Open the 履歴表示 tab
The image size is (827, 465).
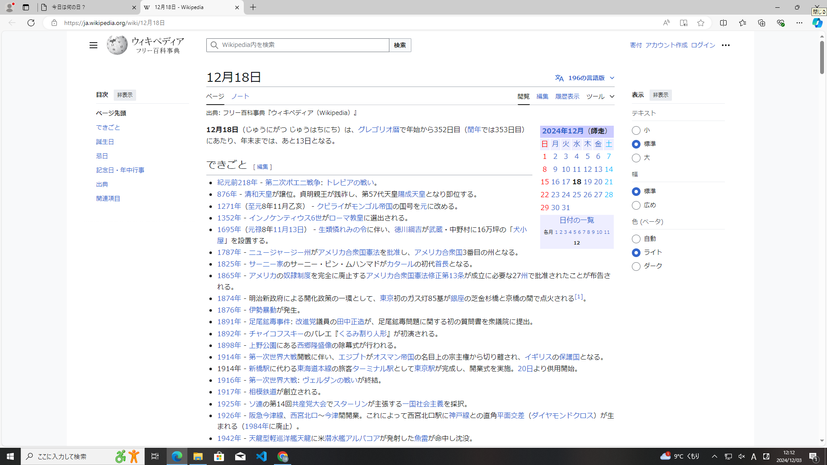click(567, 96)
